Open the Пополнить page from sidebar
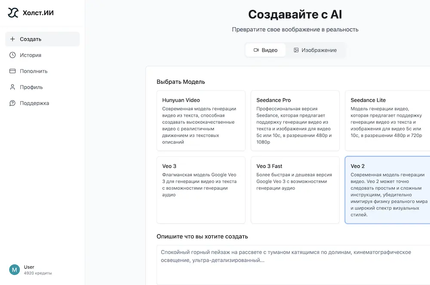Viewport: 430px width, 285px height. pyautogui.click(x=32, y=71)
